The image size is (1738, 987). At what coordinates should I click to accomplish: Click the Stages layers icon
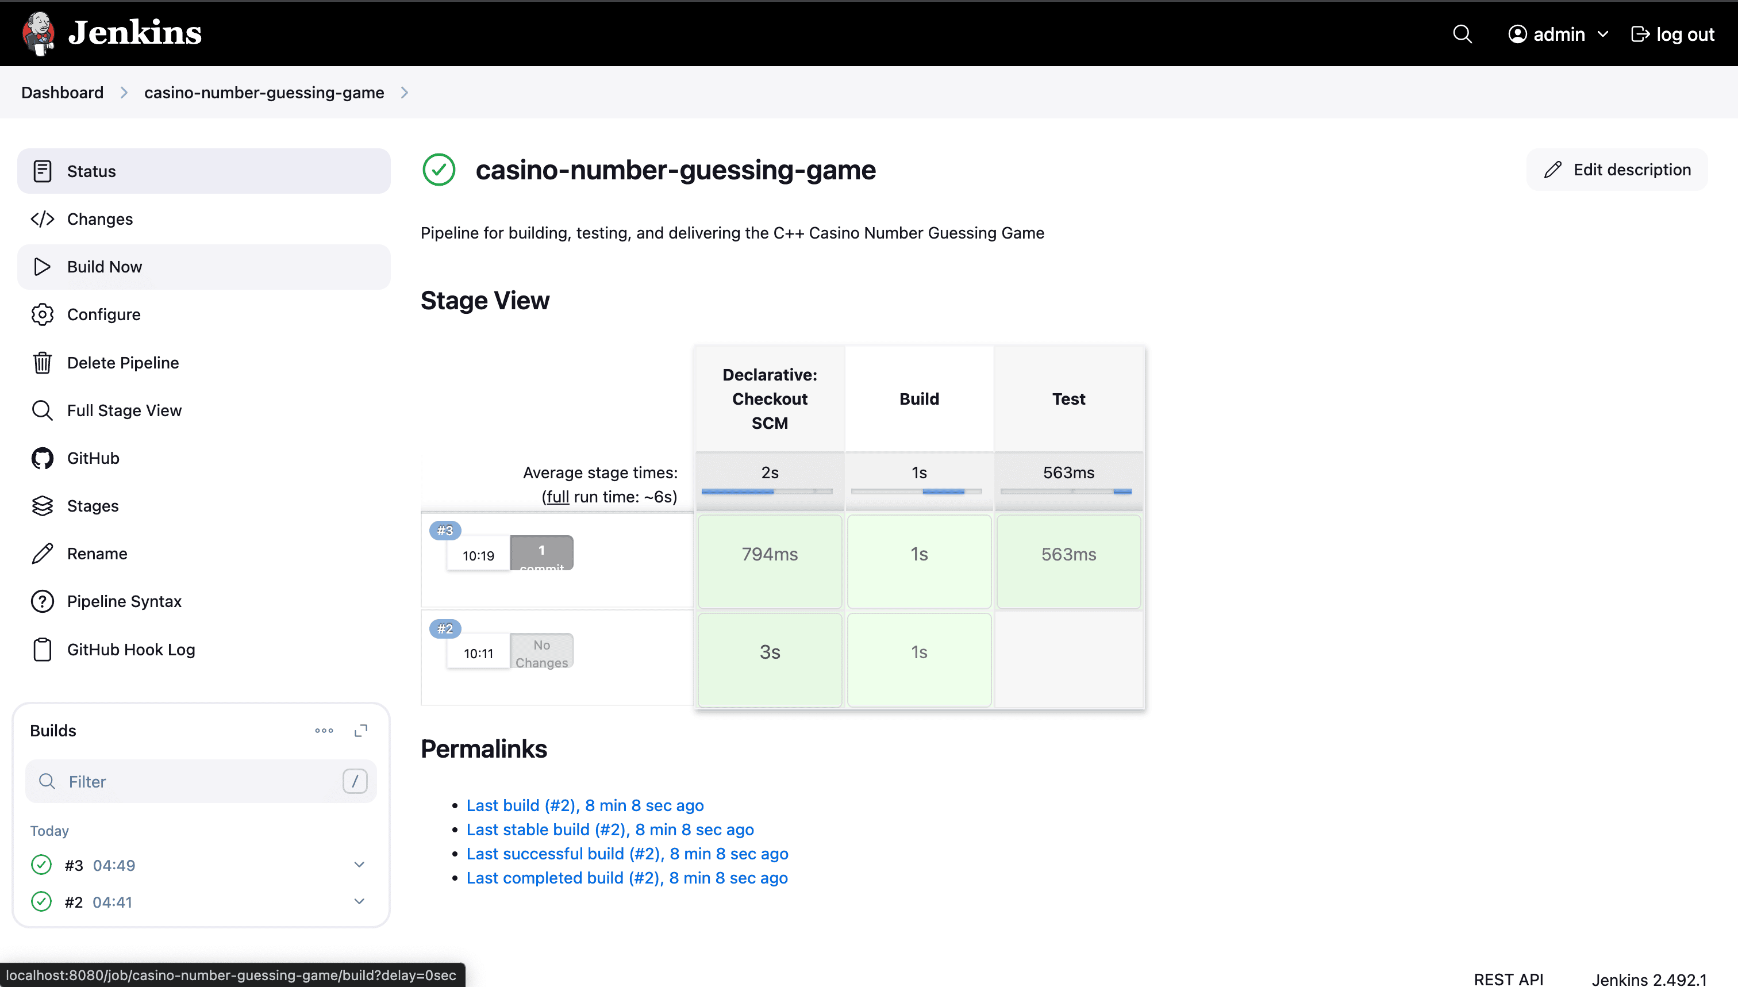coord(42,506)
